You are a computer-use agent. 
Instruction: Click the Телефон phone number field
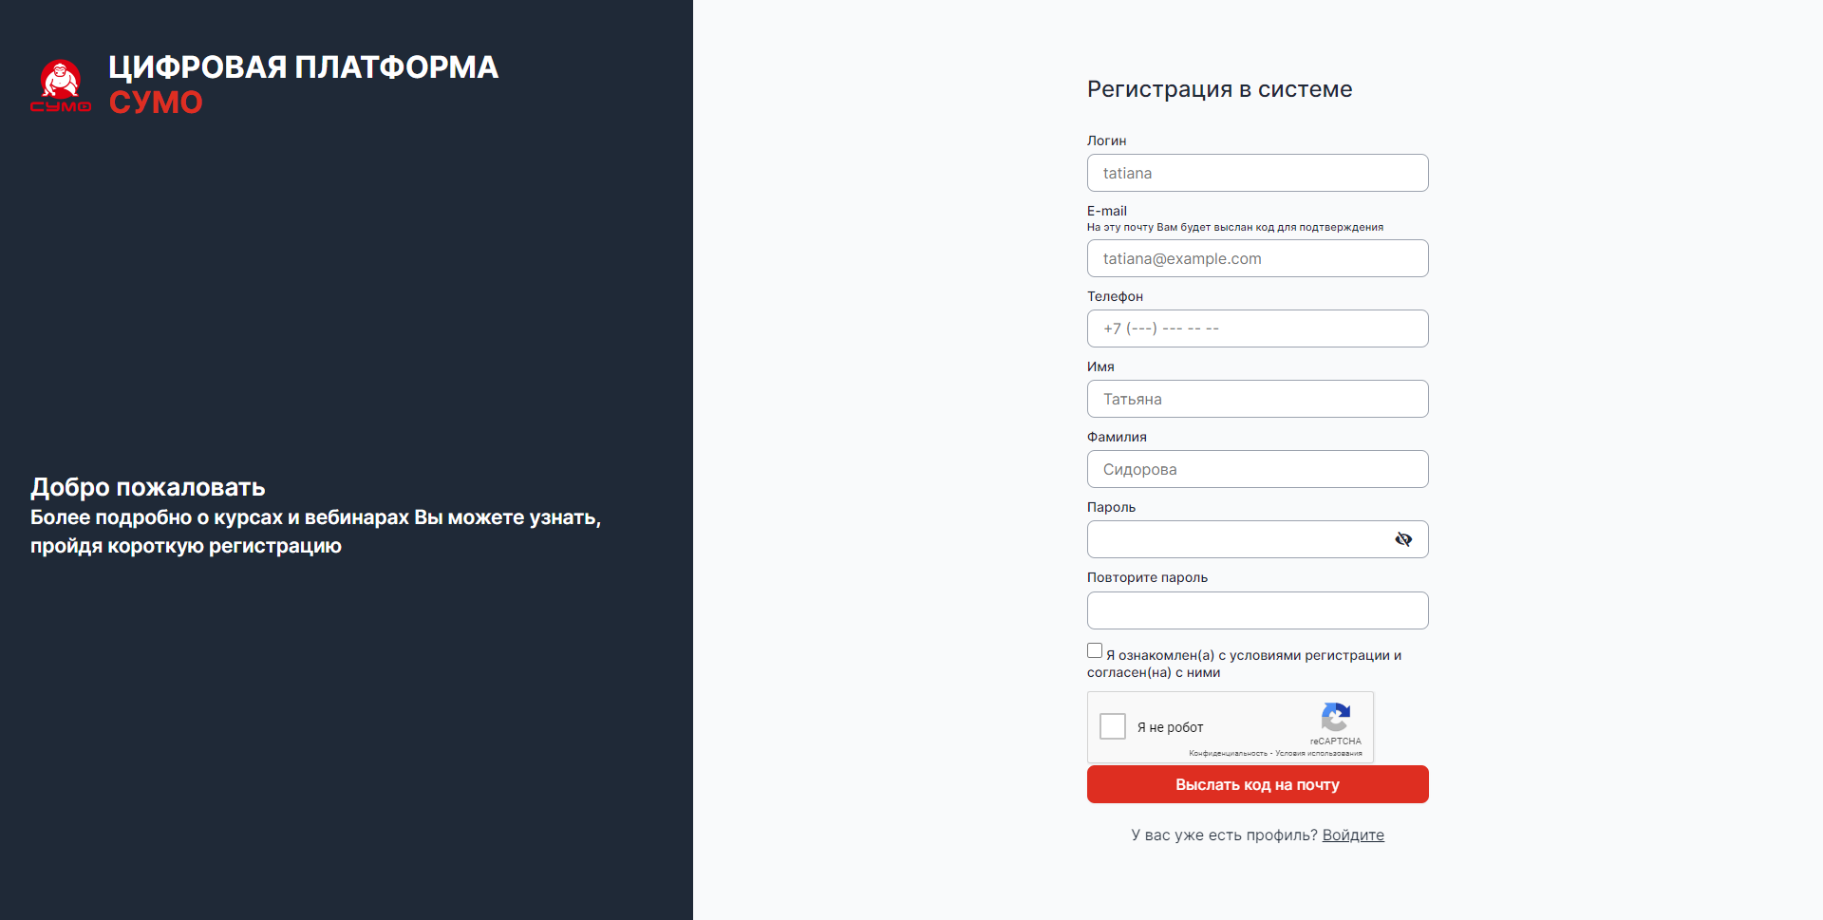(1257, 329)
